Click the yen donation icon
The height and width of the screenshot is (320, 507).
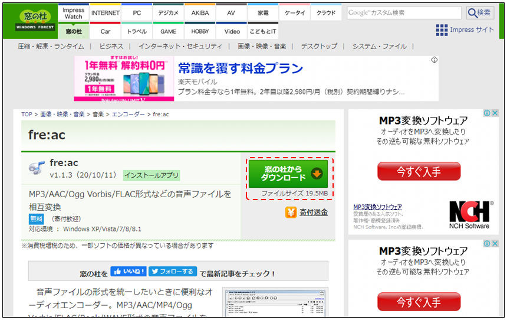(x=291, y=213)
